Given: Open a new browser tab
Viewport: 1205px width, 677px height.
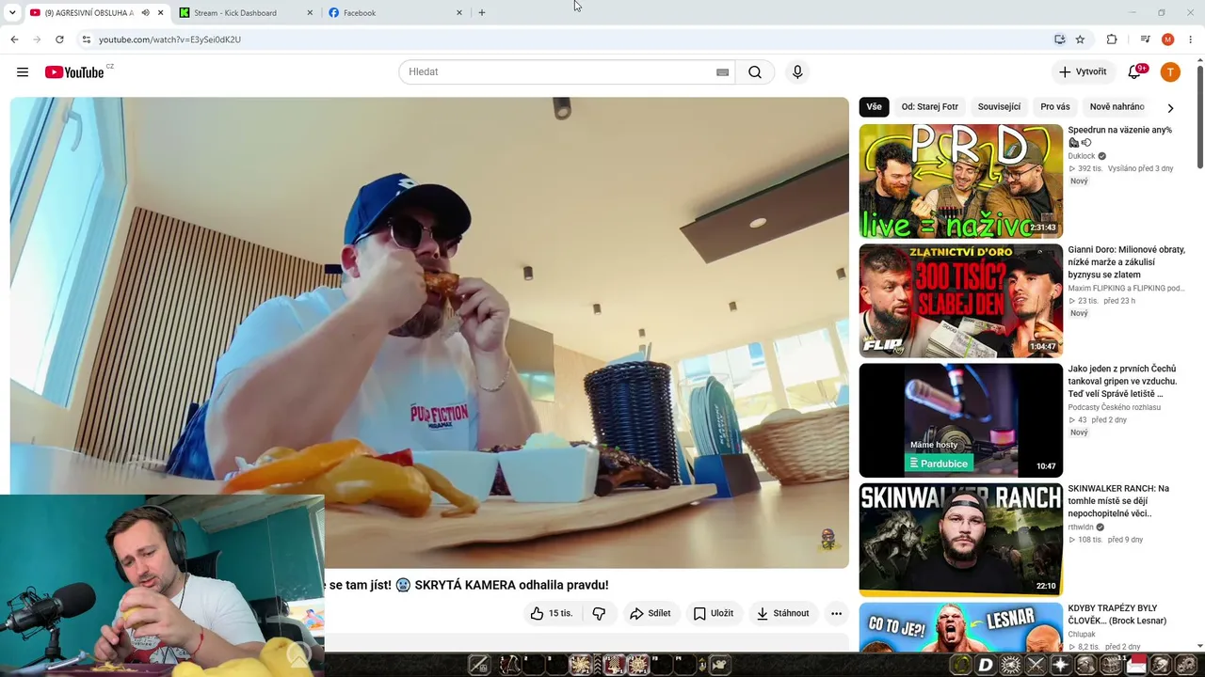Looking at the screenshot, I should point(482,12).
